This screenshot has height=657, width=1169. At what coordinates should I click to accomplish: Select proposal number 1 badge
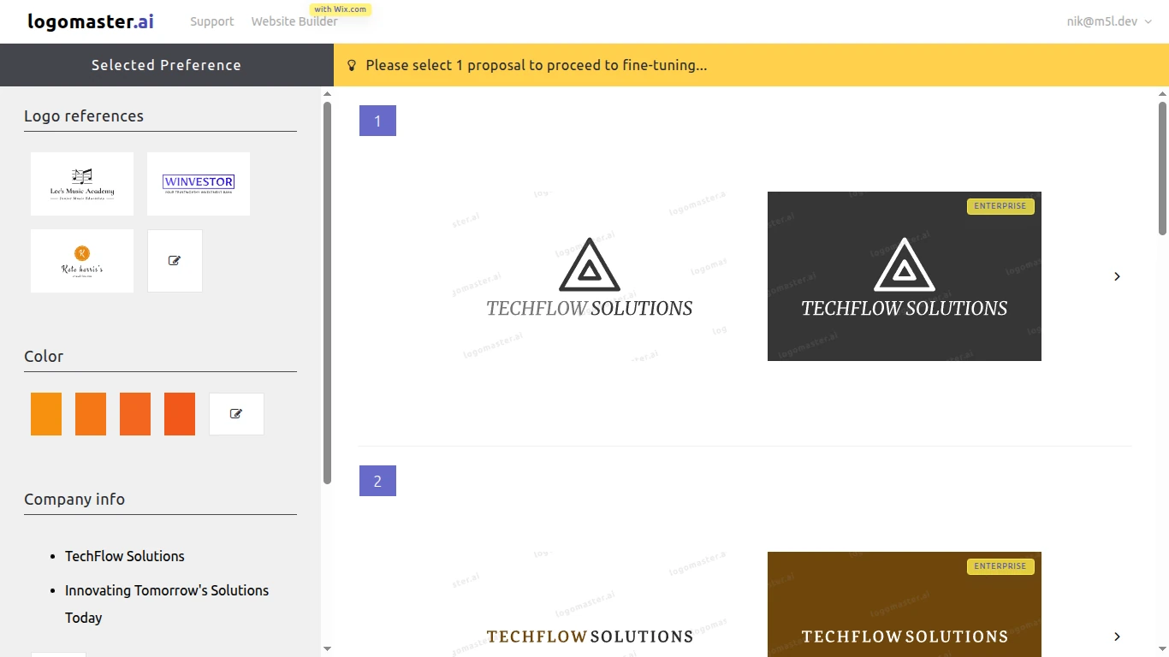[377, 121]
